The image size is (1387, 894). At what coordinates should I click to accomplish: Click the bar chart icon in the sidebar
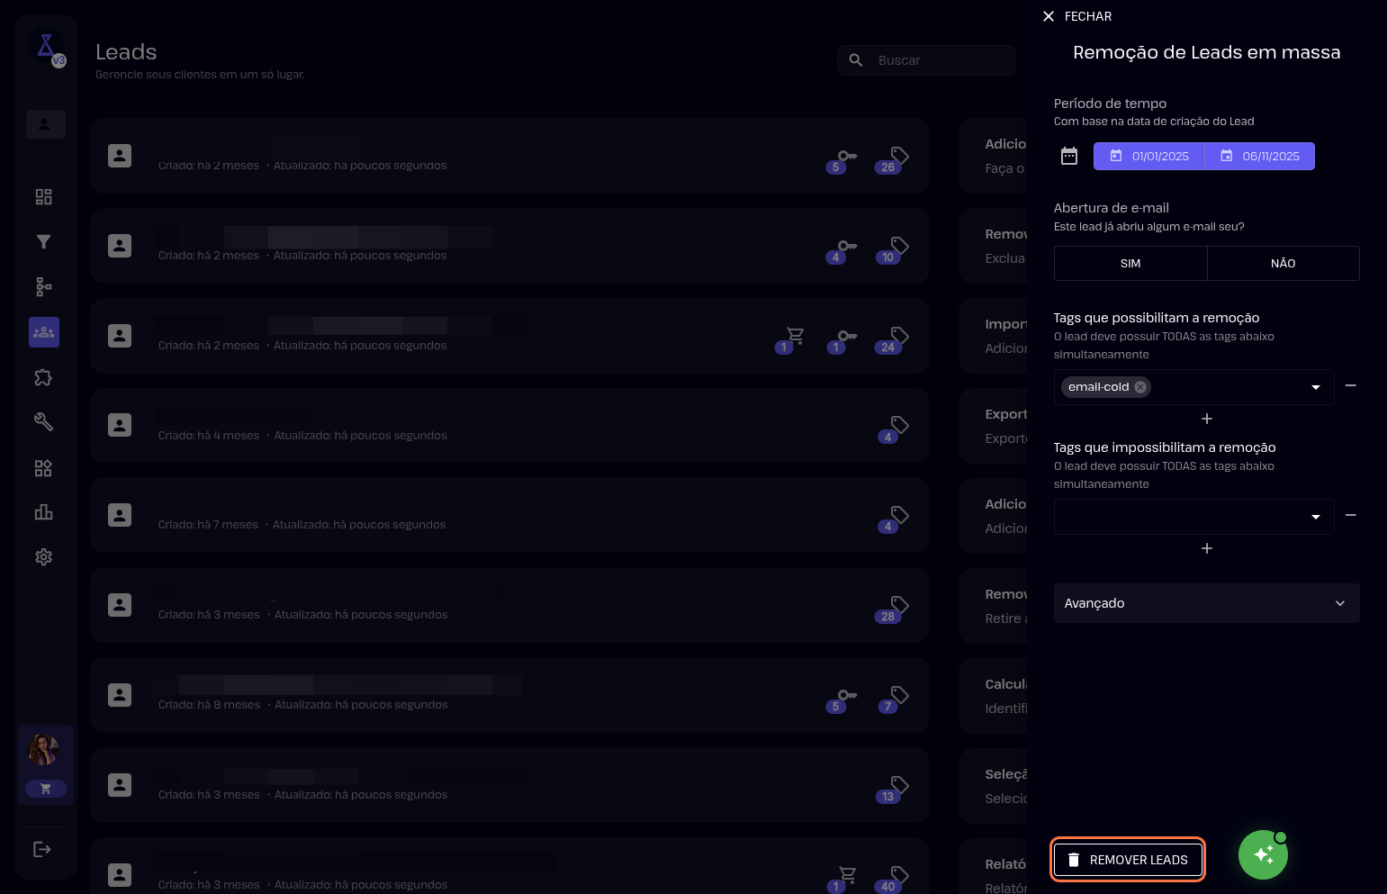(43, 512)
